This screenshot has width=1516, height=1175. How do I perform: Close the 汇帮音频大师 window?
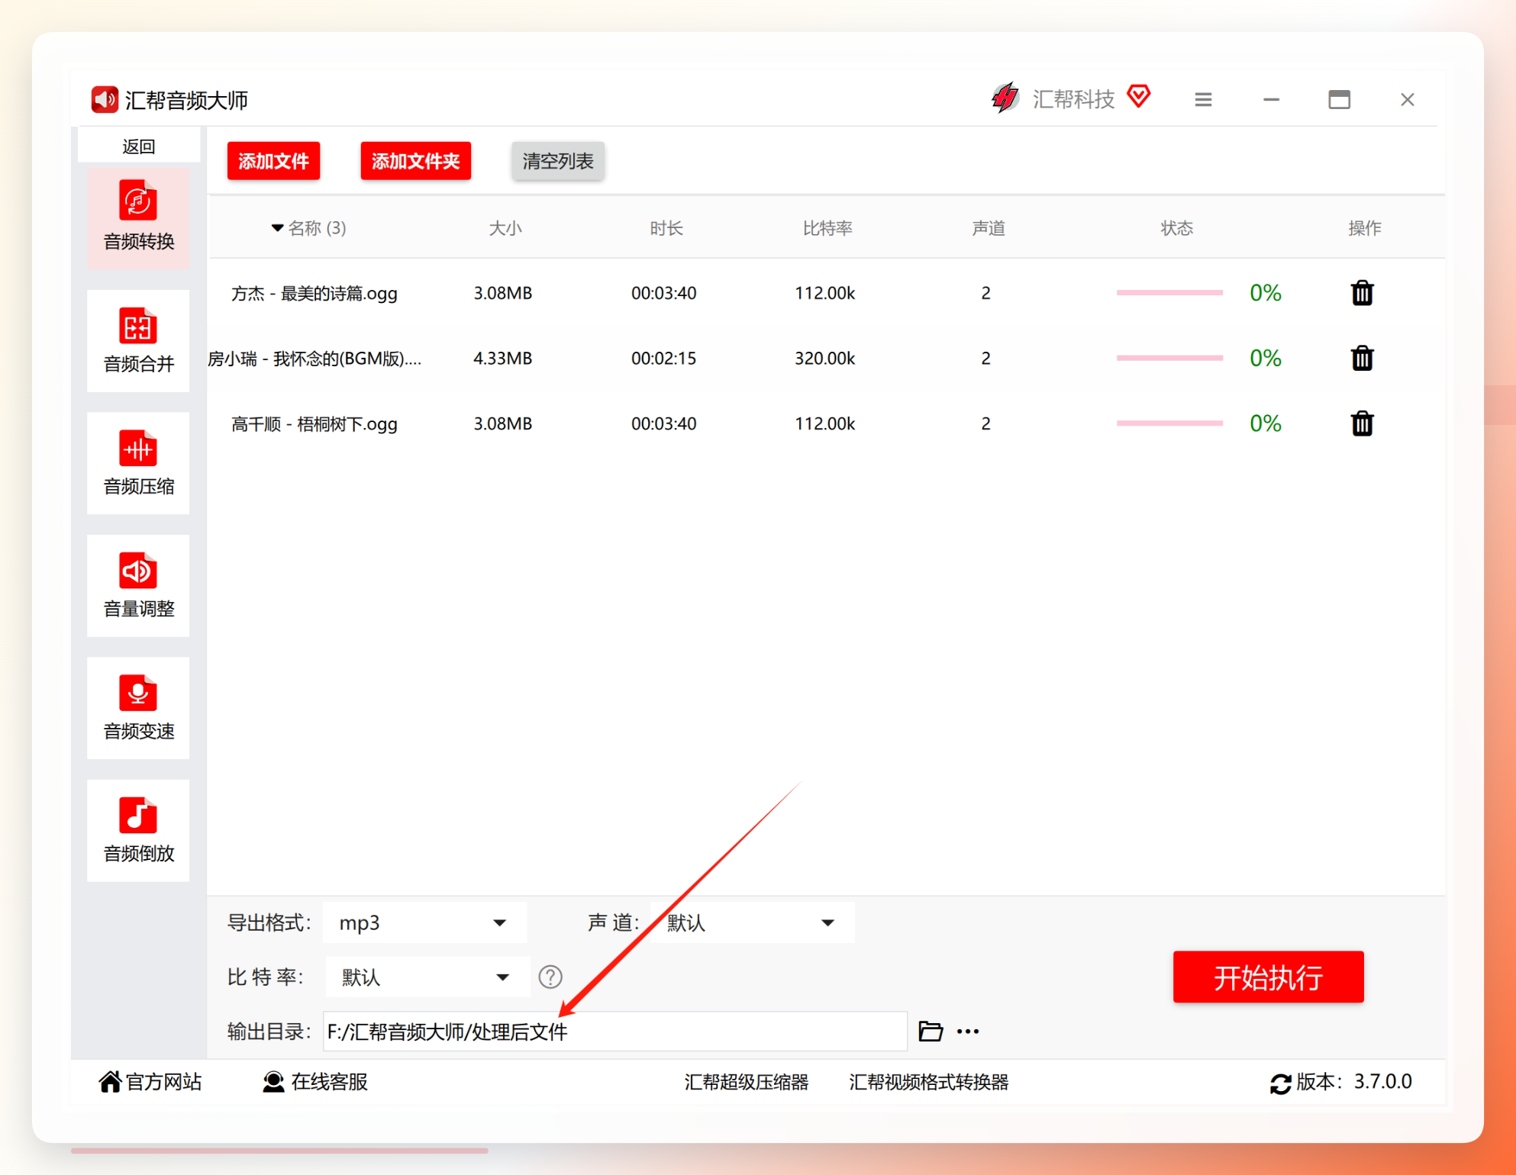click(x=1408, y=100)
